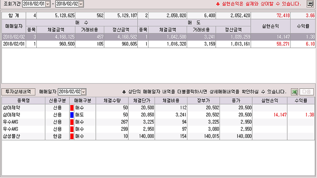Click 우수AMS row with quantity 299
The height and width of the screenshot is (178, 317).
(x=158, y=129)
